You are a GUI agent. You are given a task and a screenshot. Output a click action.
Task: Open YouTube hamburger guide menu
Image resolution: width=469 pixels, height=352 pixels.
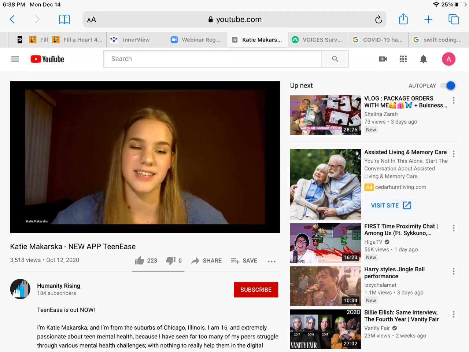[x=15, y=59]
